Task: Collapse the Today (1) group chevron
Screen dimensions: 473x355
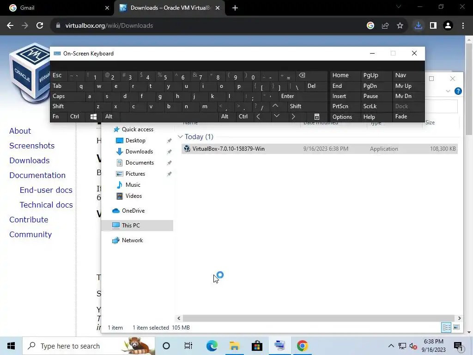Action: [x=180, y=137]
